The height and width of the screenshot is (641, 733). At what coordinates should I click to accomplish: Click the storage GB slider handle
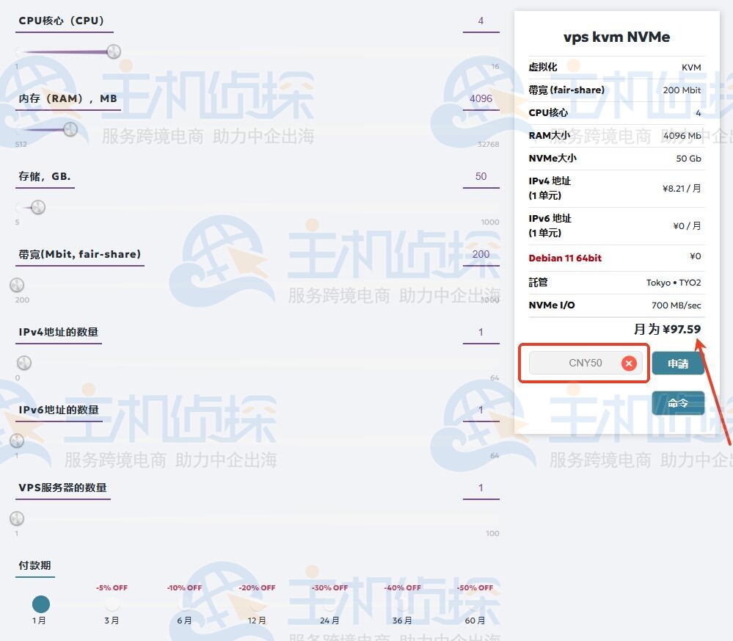38,207
